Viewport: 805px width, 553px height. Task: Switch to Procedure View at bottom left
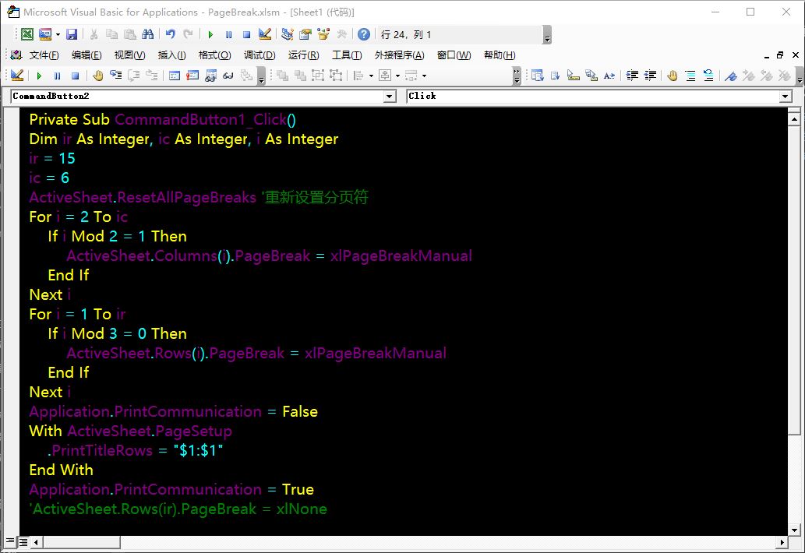click(10, 541)
